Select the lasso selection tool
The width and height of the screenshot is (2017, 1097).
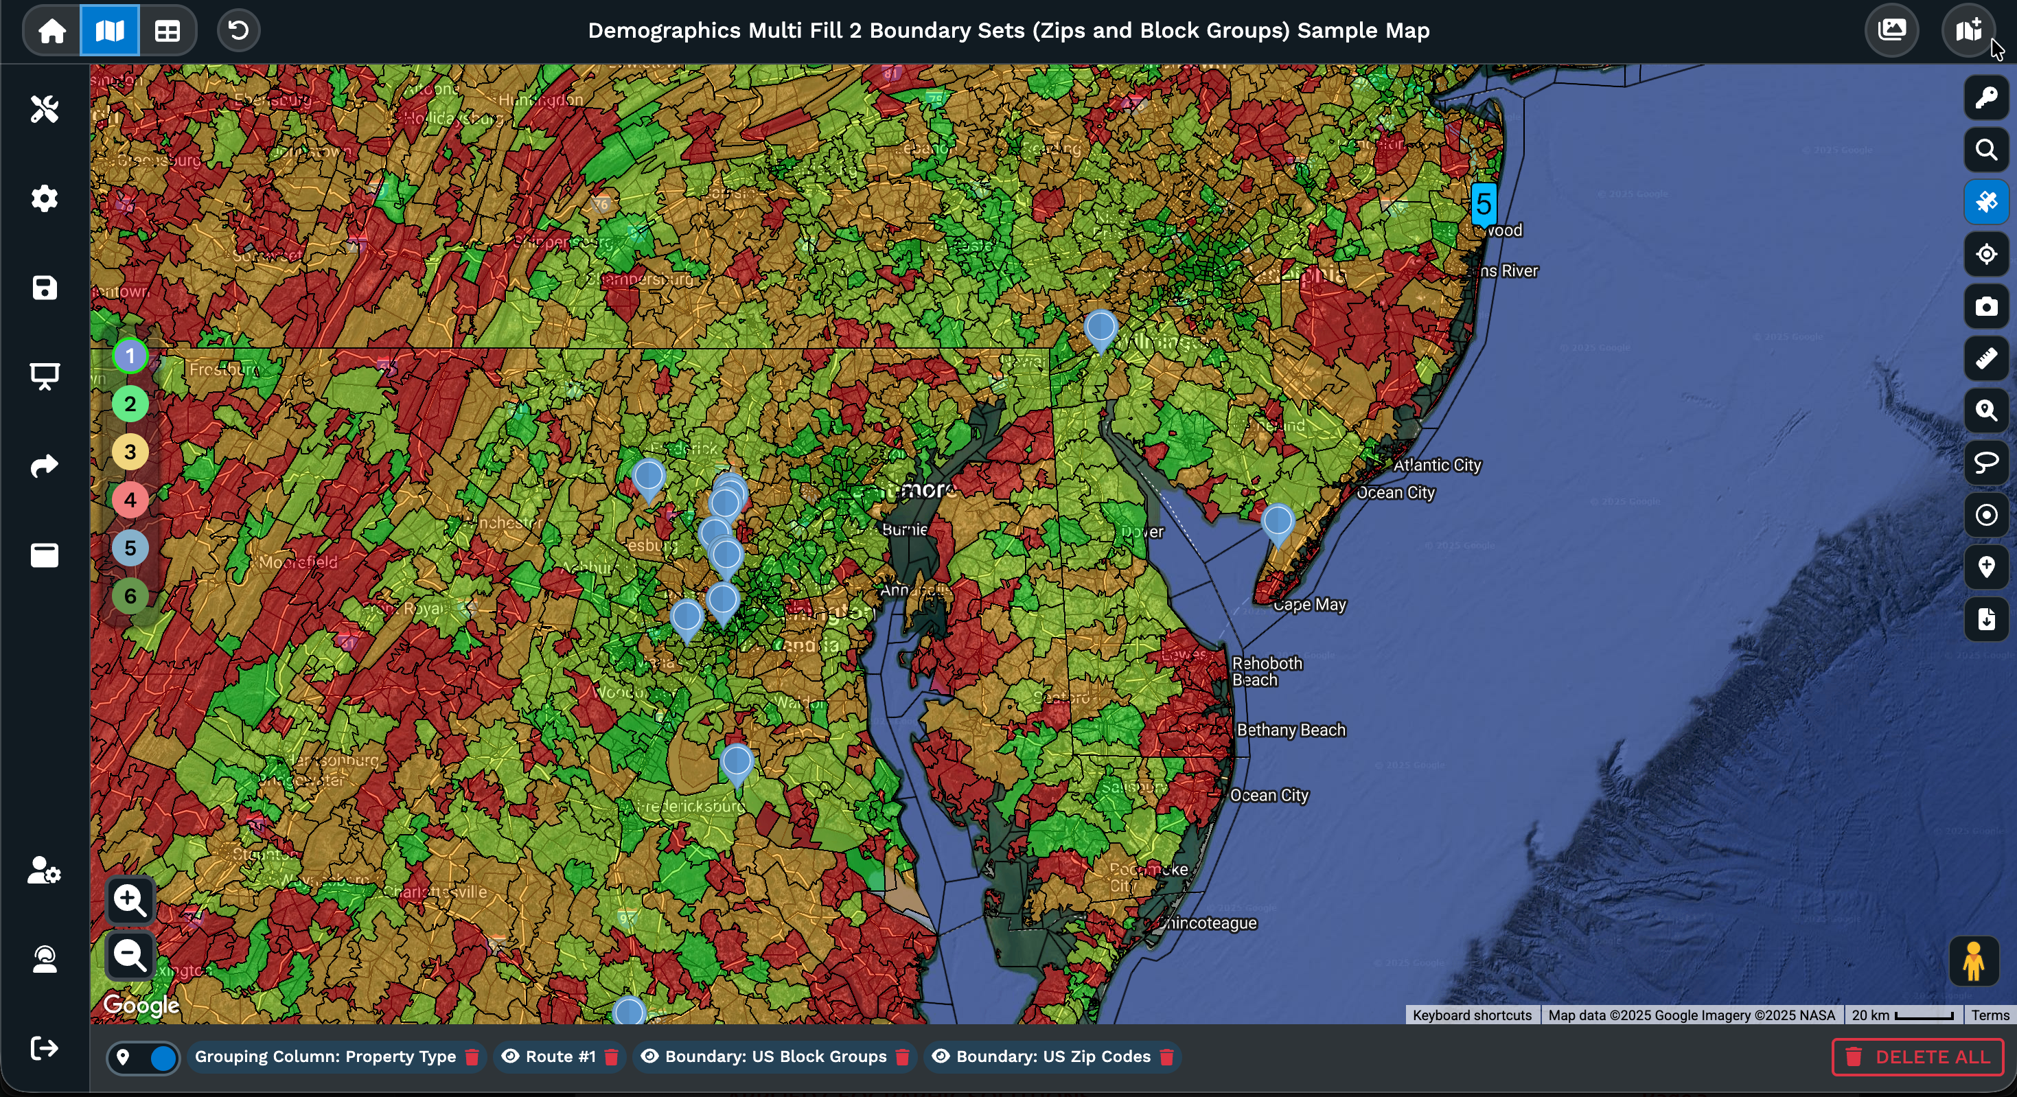(1985, 463)
